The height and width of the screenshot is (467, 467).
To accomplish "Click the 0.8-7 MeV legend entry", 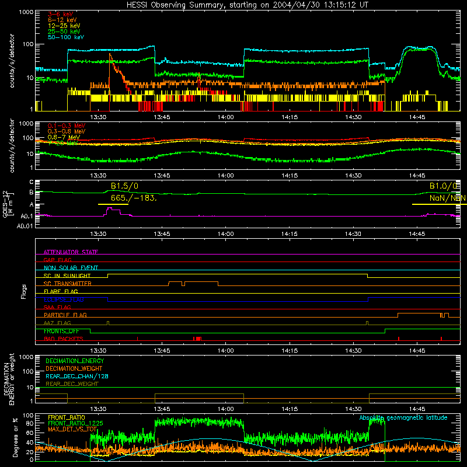I will point(64,137).
